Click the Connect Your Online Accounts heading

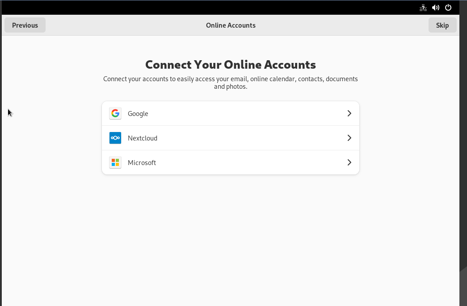231,65
